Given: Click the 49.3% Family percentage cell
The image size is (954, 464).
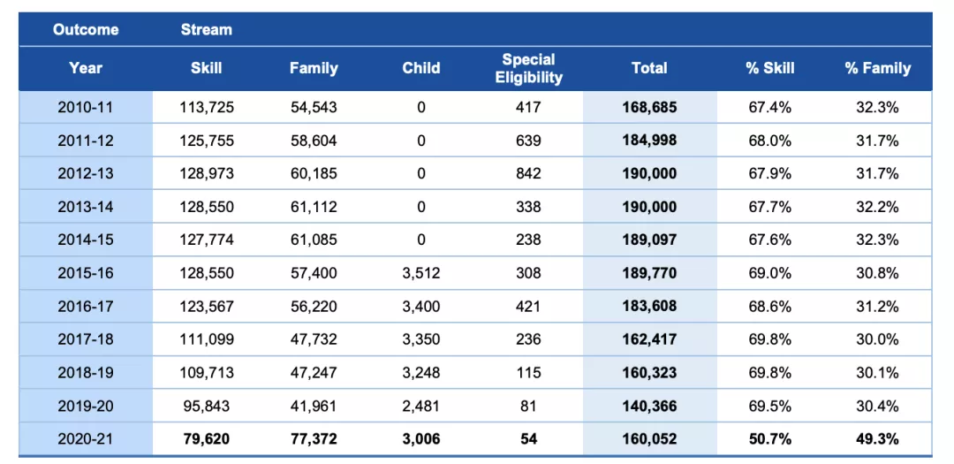Looking at the screenshot, I should (877, 439).
